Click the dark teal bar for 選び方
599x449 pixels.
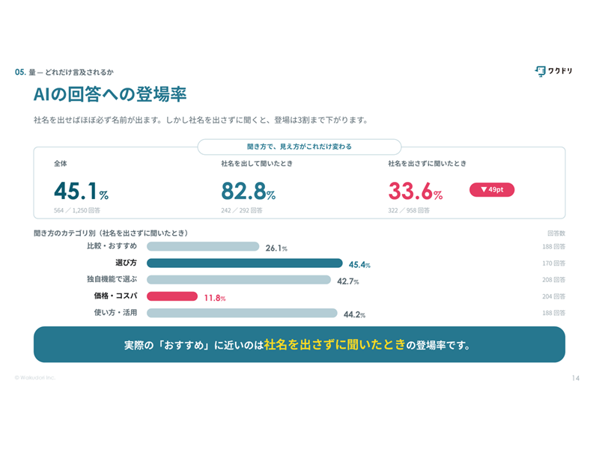click(245, 263)
